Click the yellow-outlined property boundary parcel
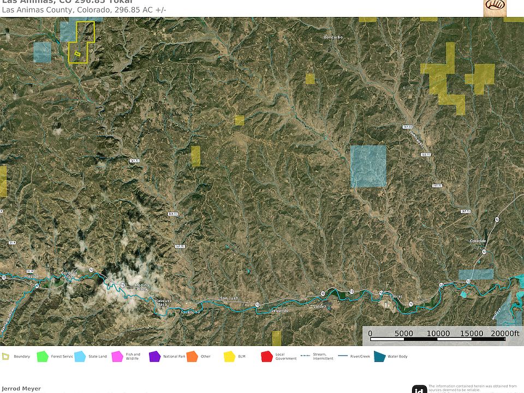Image resolution: width=524 pixels, height=393 pixels. point(81,43)
